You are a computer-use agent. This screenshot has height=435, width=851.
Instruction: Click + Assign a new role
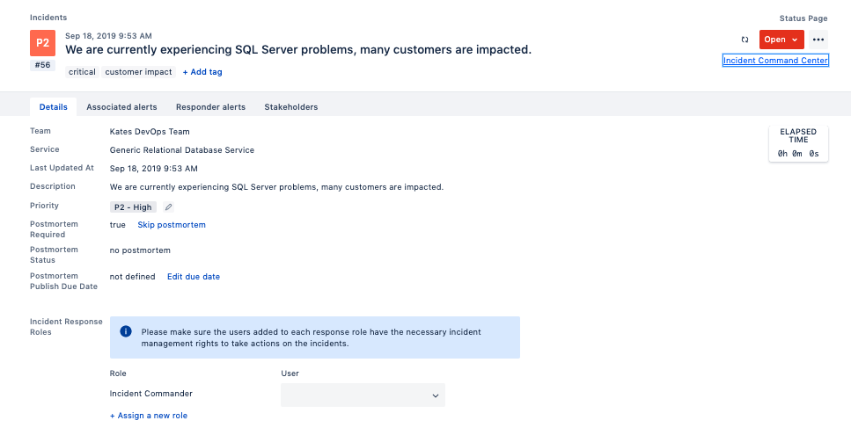(149, 416)
